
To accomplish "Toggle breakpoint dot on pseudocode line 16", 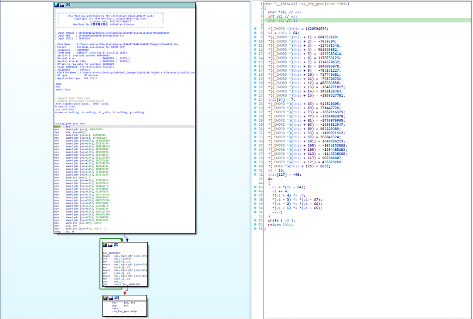I will [x=255, y=66].
